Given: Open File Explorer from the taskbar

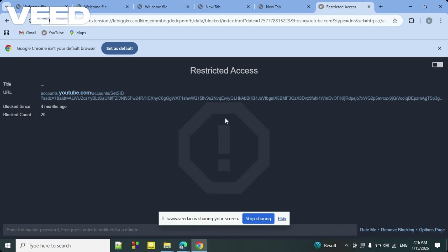Looking at the screenshot, I should (167, 246).
